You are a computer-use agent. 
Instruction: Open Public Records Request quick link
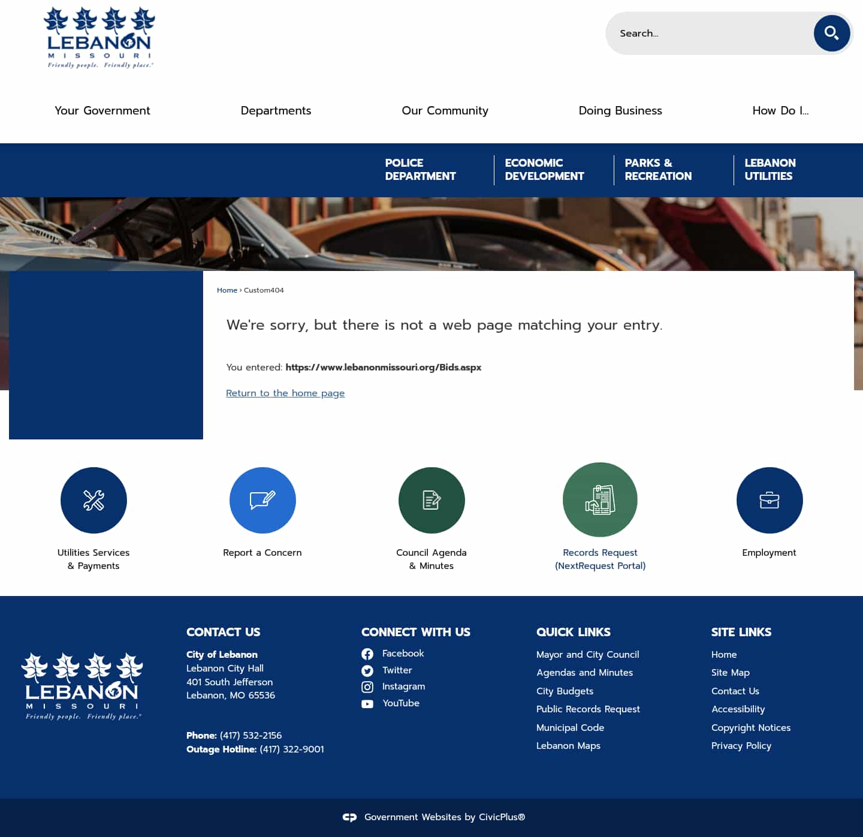(588, 709)
